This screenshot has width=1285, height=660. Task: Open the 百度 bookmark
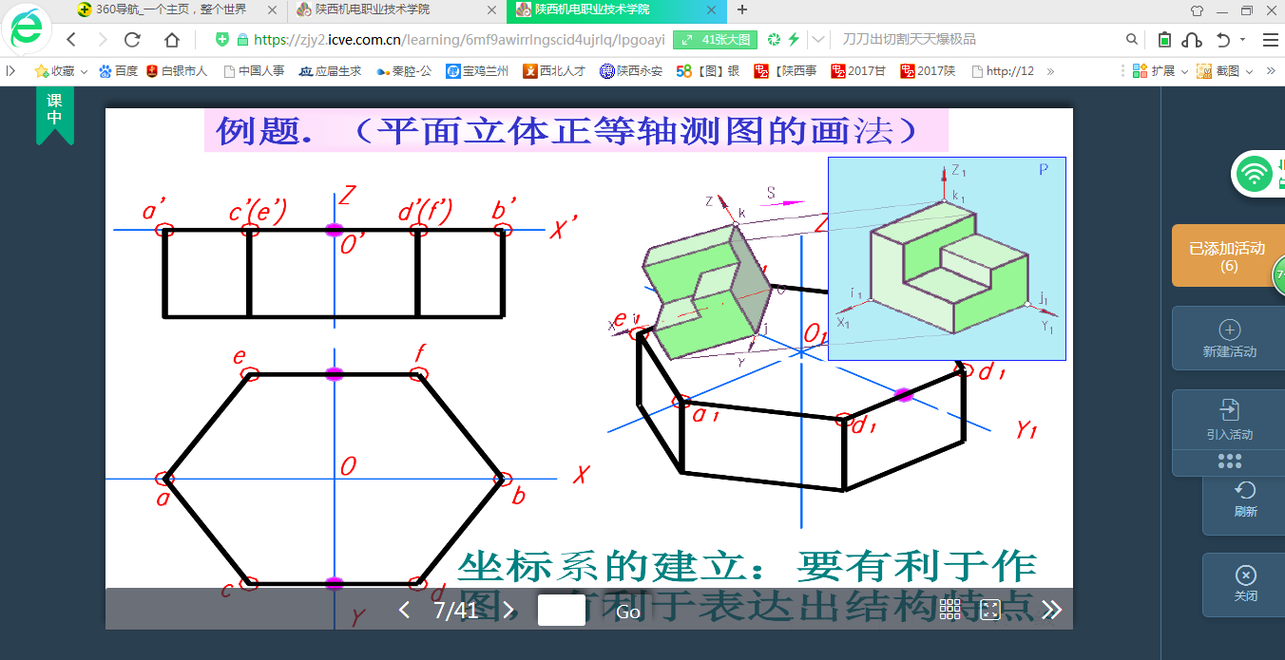pos(118,71)
